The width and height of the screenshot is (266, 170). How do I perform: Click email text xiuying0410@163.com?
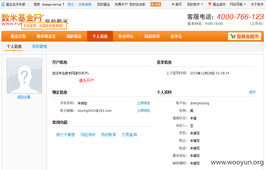[95, 110]
